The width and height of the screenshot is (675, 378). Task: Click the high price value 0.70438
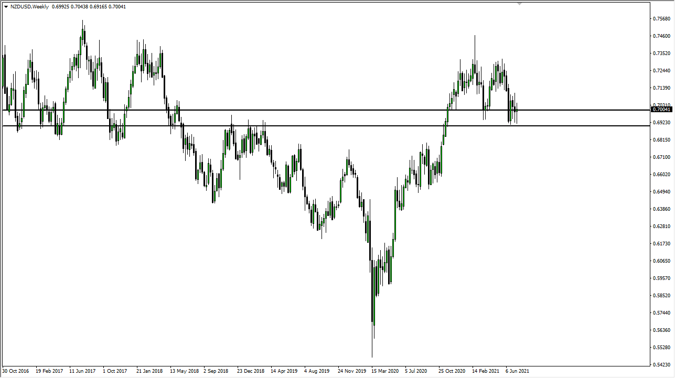click(78, 7)
